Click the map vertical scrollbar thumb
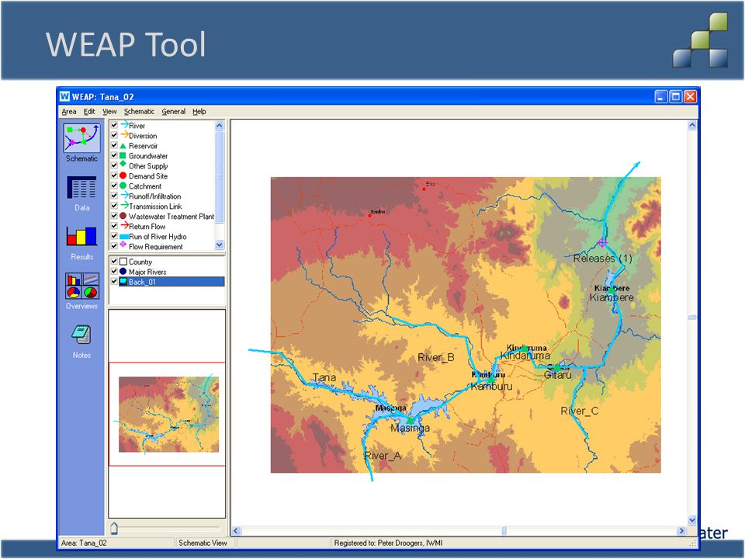The image size is (745, 559). (x=692, y=318)
